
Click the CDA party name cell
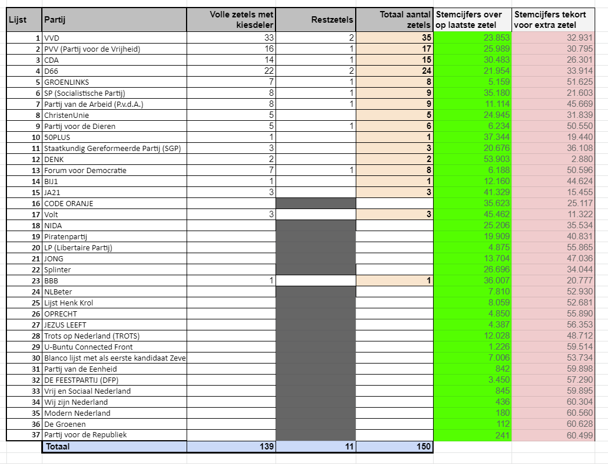coord(115,60)
